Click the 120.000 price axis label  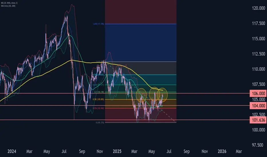[258, 8]
